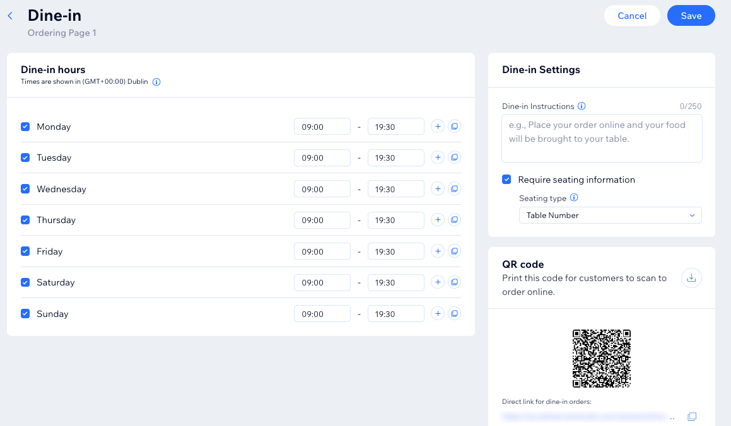This screenshot has width=731, height=426.
Task: Uncheck the Monday checkbox
Action: coord(25,127)
